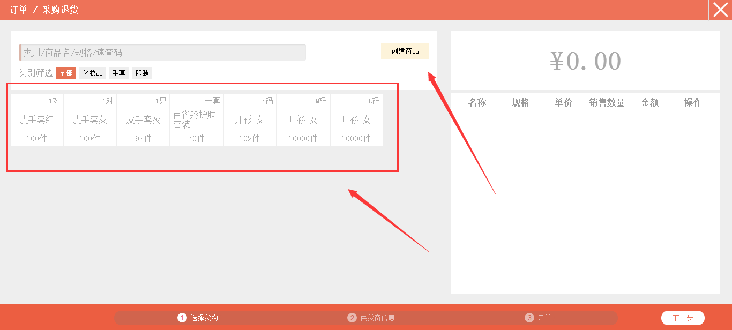Screen dimensions: 732x330
Task: Select the 开衫 女 M码 tile
Action: click(x=303, y=120)
